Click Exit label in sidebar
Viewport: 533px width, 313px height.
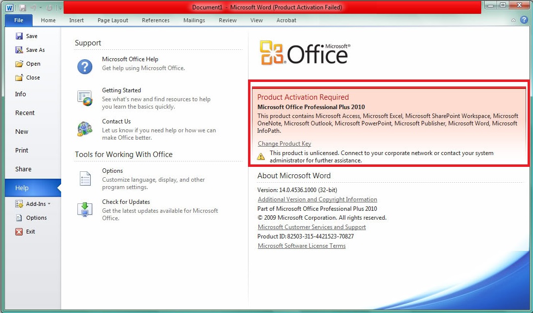pyautogui.click(x=31, y=232)
